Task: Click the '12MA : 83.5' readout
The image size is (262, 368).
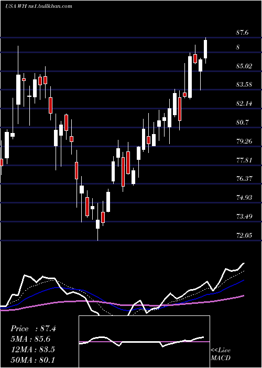Action: click(x=32, y=349)
